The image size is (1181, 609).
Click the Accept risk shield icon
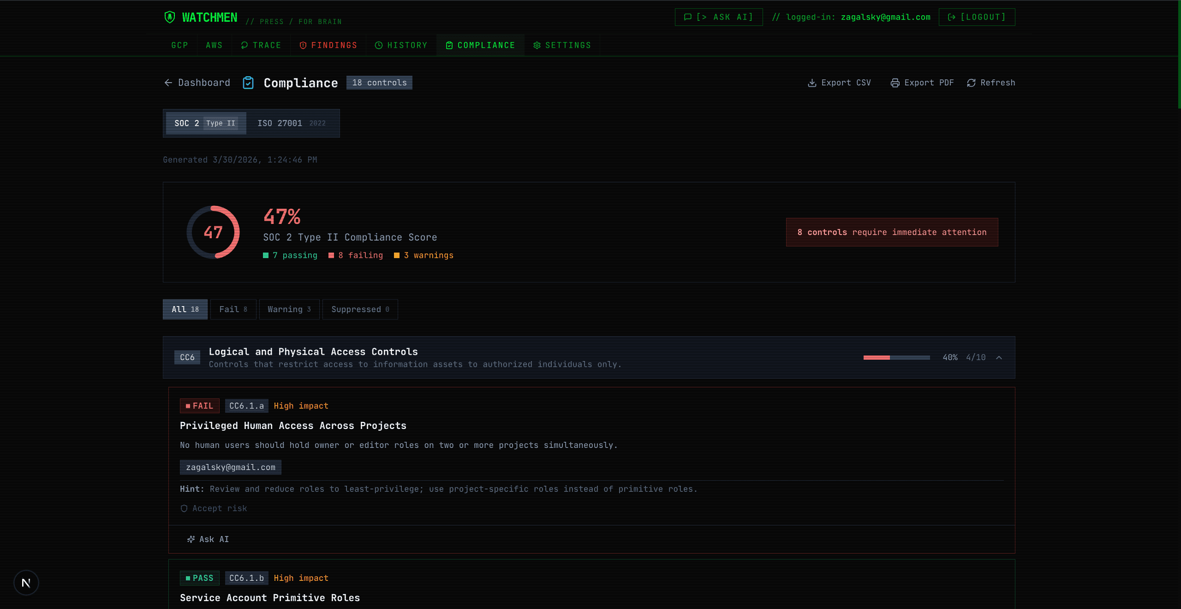[x=184, y=508]
